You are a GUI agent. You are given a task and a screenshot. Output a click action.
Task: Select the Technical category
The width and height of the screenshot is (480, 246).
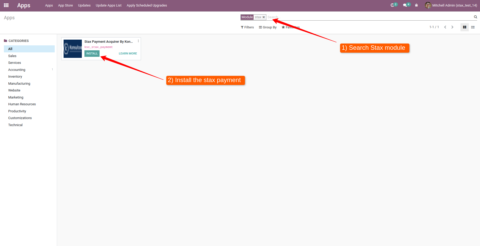pyautogui.click(x=29, y=125)
